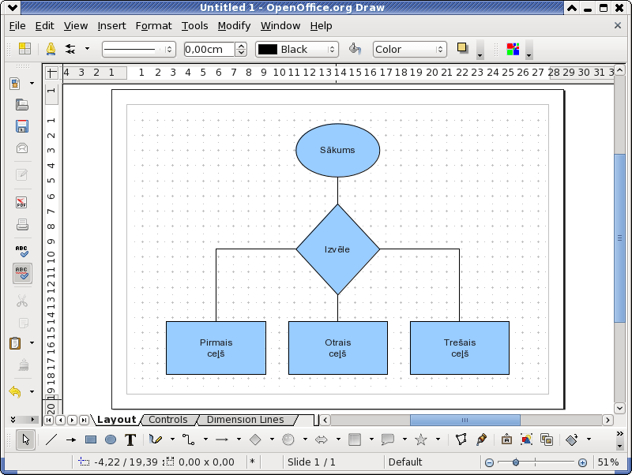
Task: Expand the Connector tool dropdown arrow
Action: tap(205, 439)
